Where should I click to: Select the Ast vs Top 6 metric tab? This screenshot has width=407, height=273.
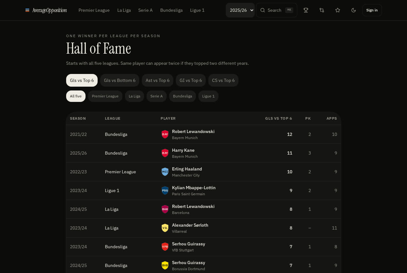[x=157, y=80]
